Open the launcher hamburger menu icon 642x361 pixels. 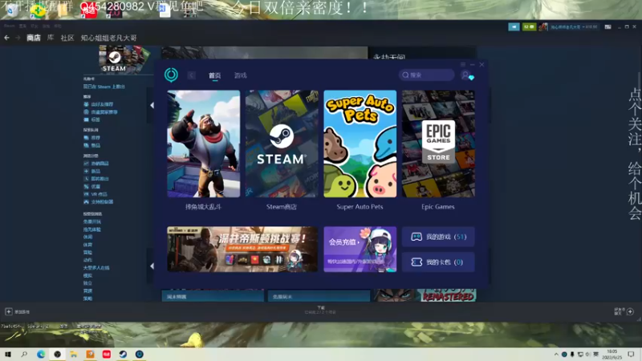(463, 65)
